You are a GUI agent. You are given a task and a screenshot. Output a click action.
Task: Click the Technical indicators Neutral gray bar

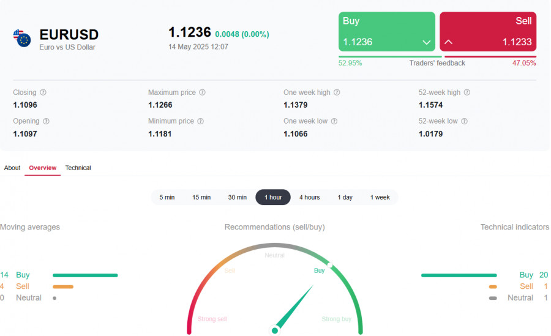[x=493, y=298]
